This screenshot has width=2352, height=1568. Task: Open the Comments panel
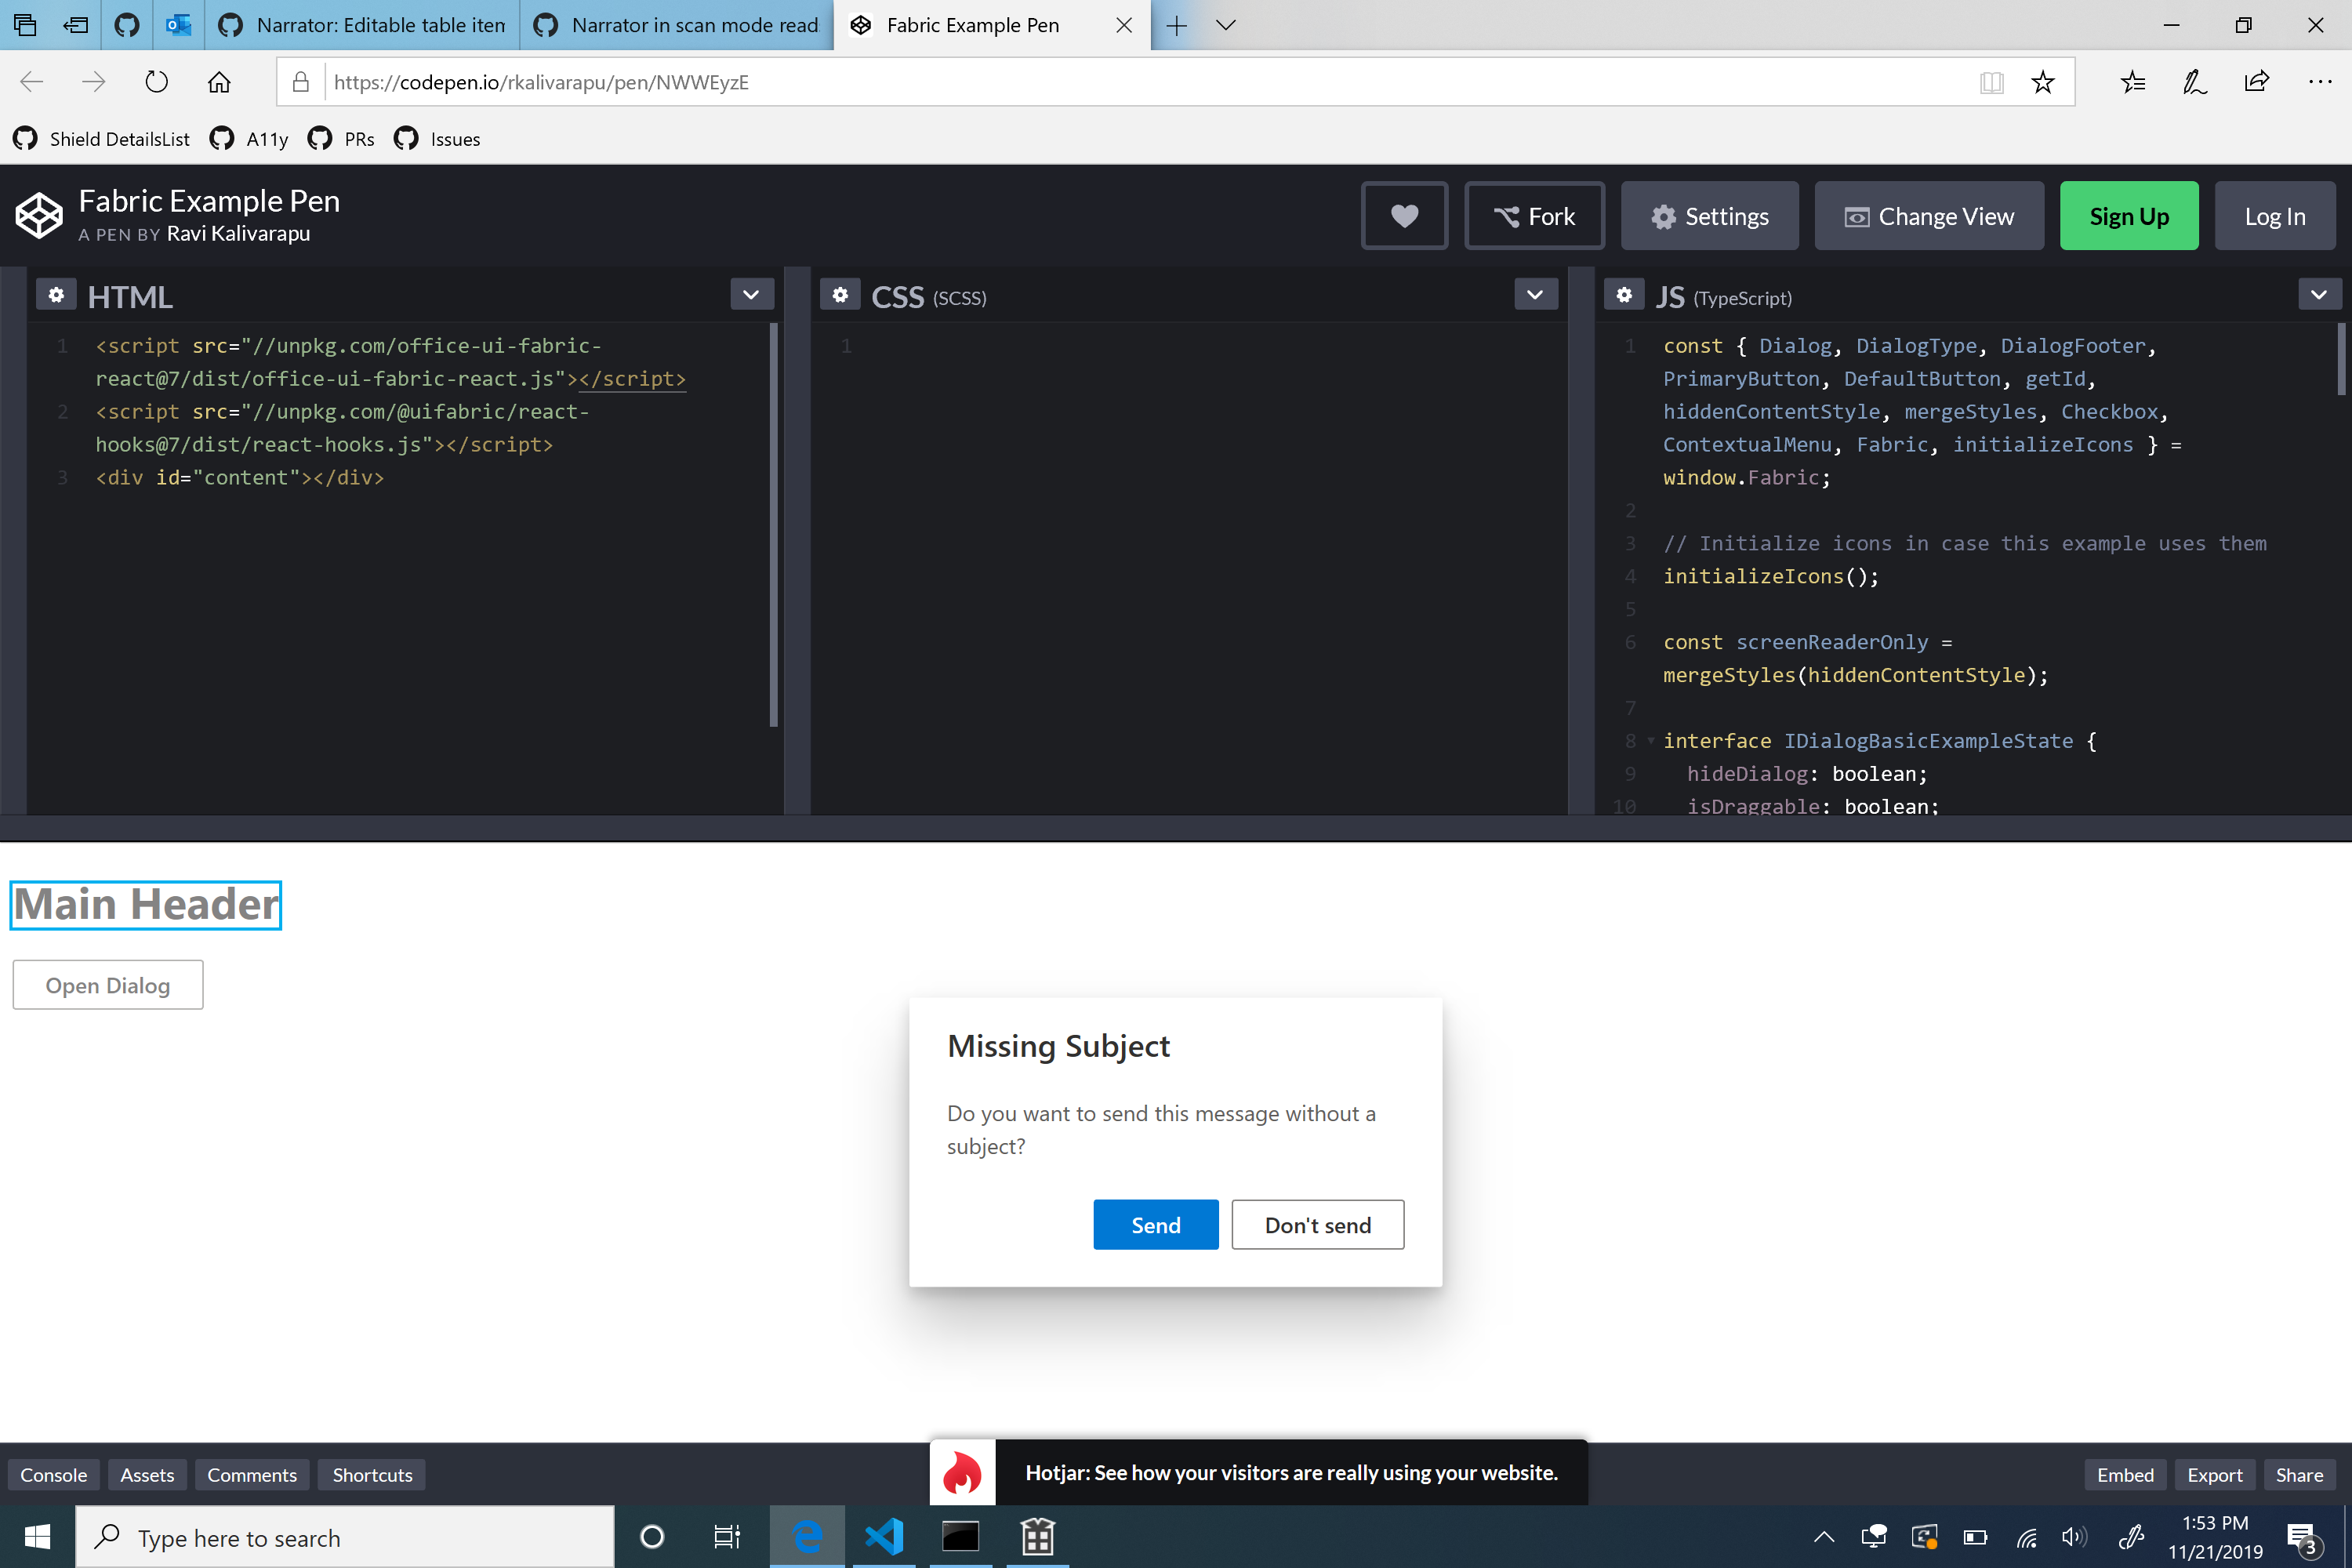pyautogui.click(x=252, y=1474)
